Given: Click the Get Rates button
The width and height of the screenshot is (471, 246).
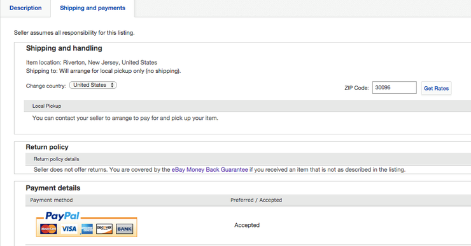Looking at the screenshot, I should (436, 88).
